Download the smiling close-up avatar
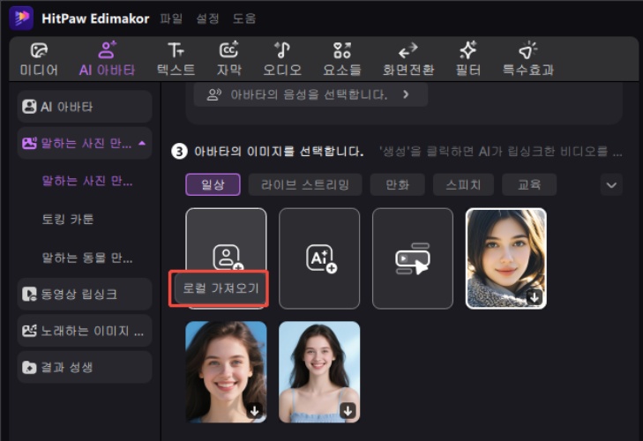The image size is (643, 441). pos(255,411)
